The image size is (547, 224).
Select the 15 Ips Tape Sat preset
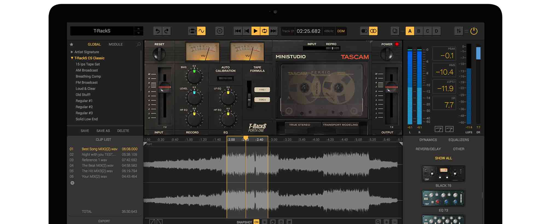(x=88, y=64)
